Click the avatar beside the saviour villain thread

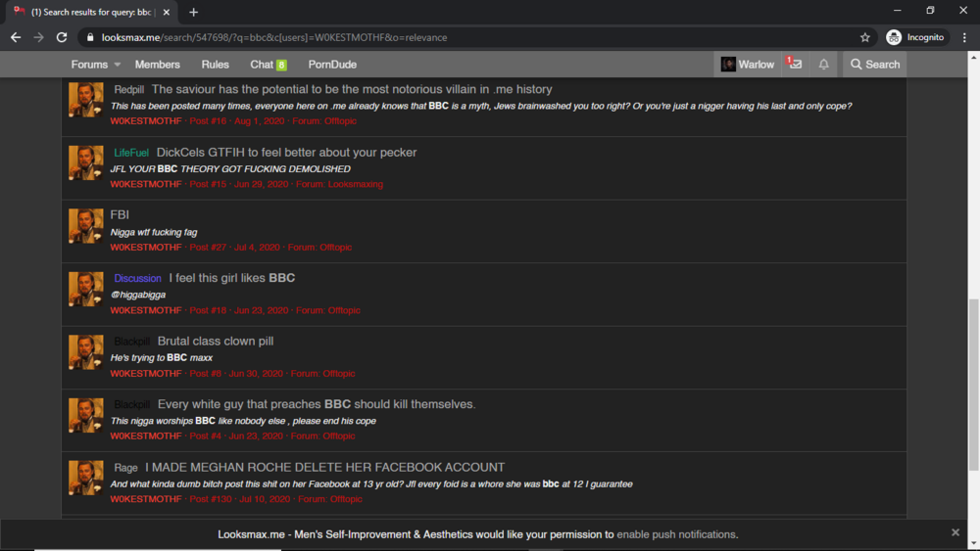pos(85,100)
